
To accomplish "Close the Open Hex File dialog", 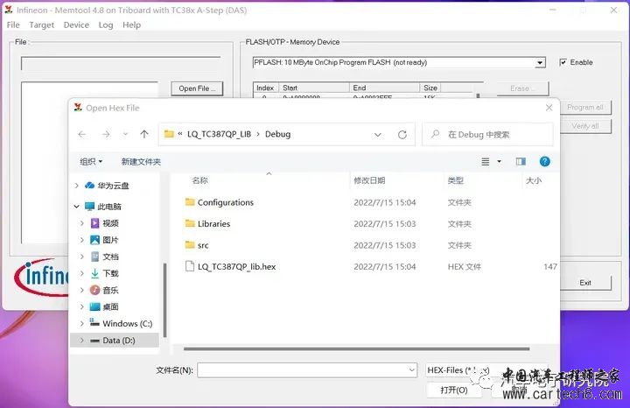I will click(549, 108).
